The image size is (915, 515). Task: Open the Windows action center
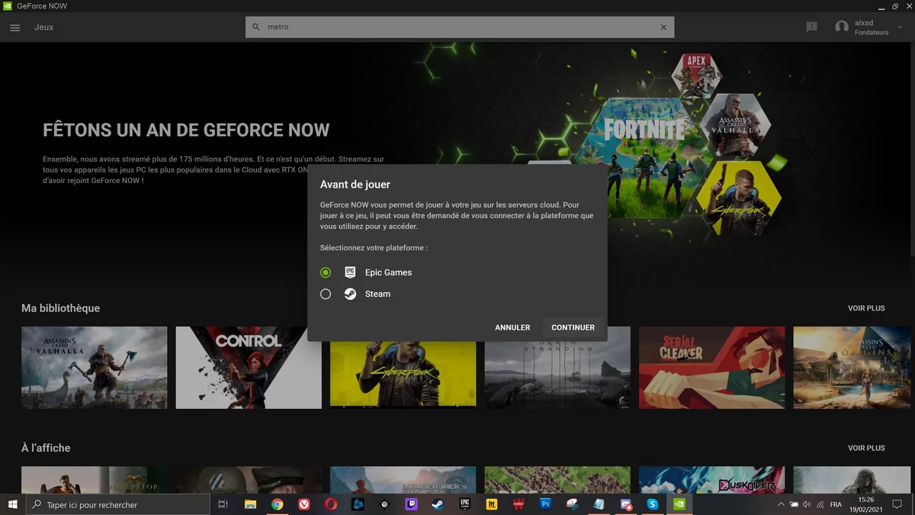click(897, 504)
